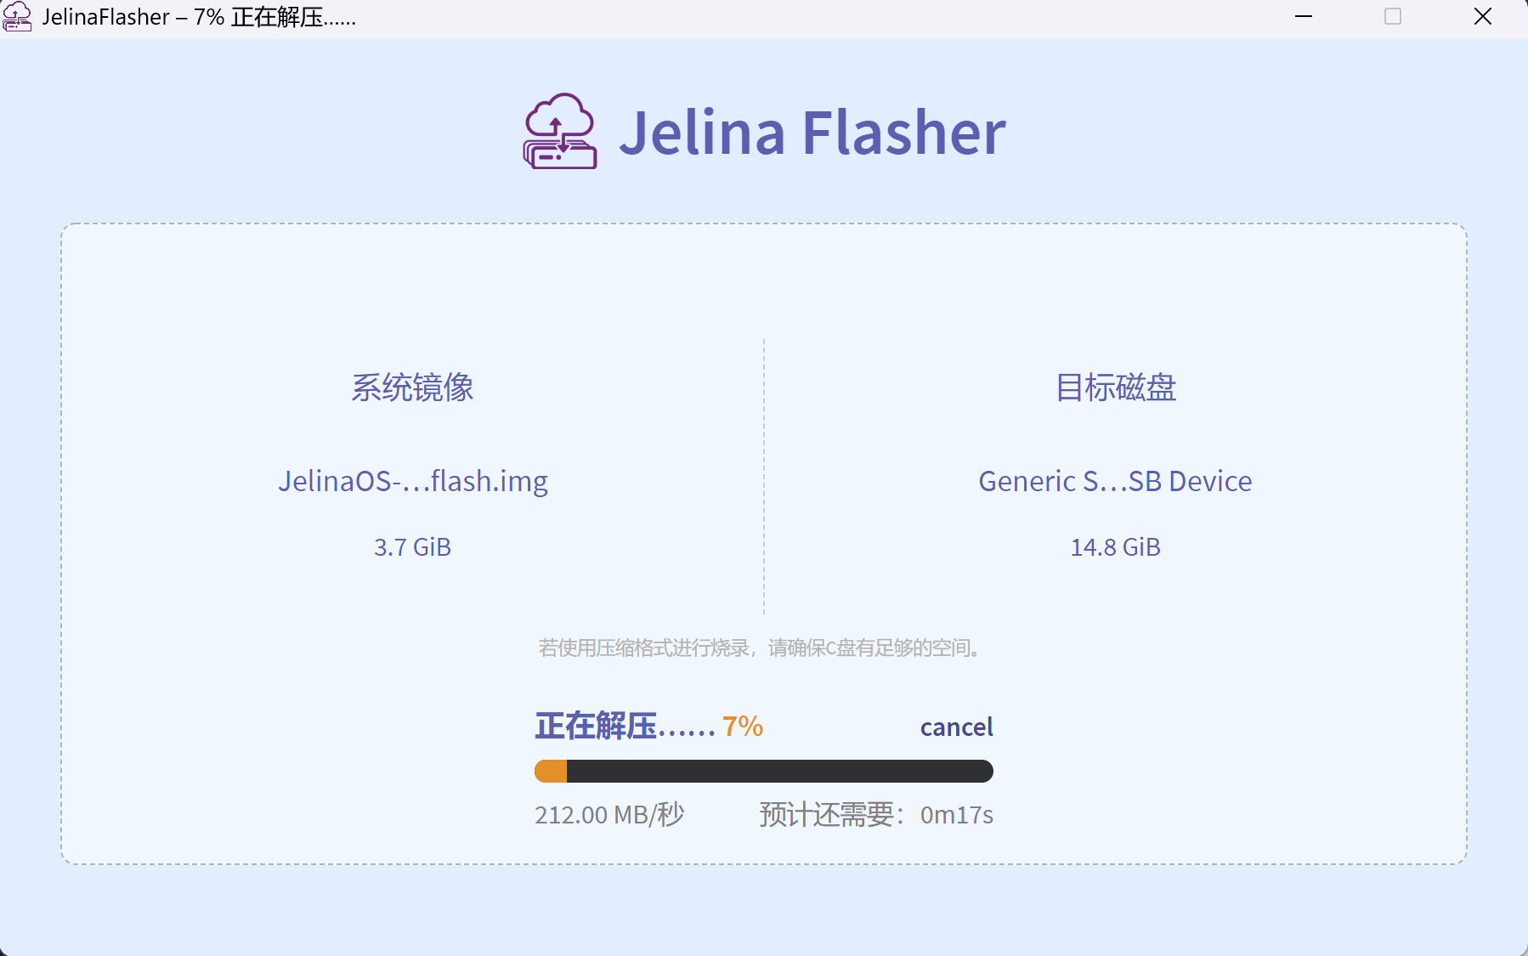Click the 目标磁盘 section heading
Screen dimensions: 1528x956
(x=1115, y=387)
